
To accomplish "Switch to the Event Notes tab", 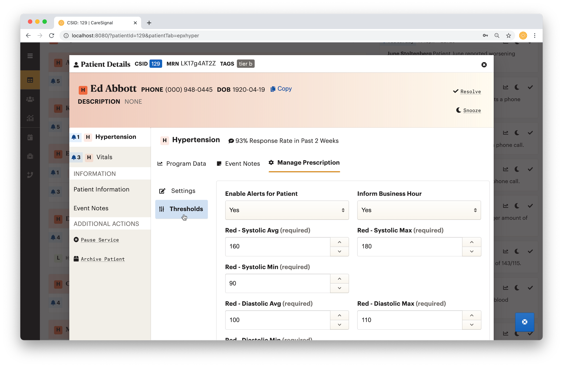I will coord(238,164).
